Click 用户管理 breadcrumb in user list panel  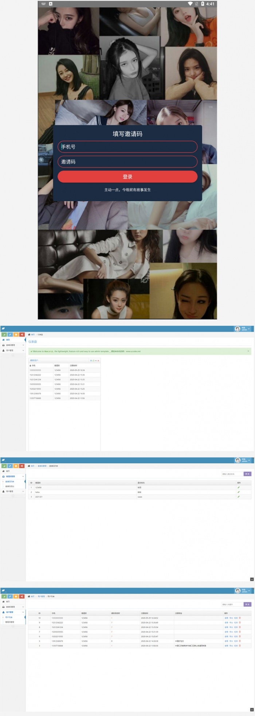(41, 597)
